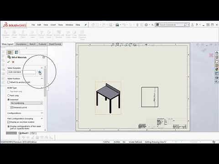Switch to the View Layout tab
Viewport: 219px width, 164px height.
[x=7, y=44]
